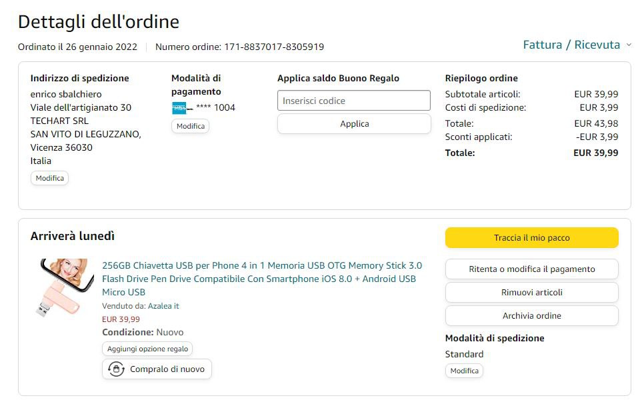Image resolution: width=642 pixels, height=404 pixels.
Task: Click the Arriverà lunedì heading
Action: [73, 236]
